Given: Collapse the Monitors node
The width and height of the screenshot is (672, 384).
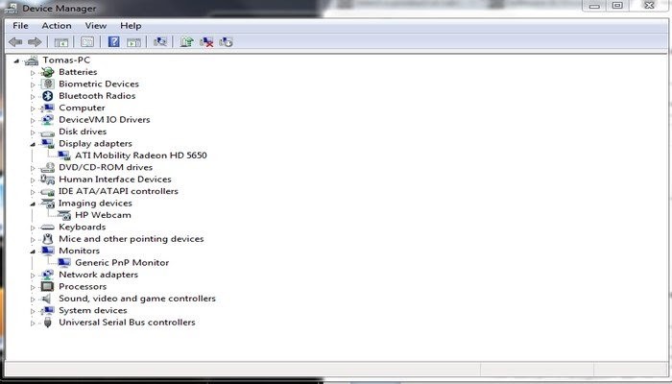Looking at the screenshot, I should point(33,252).
